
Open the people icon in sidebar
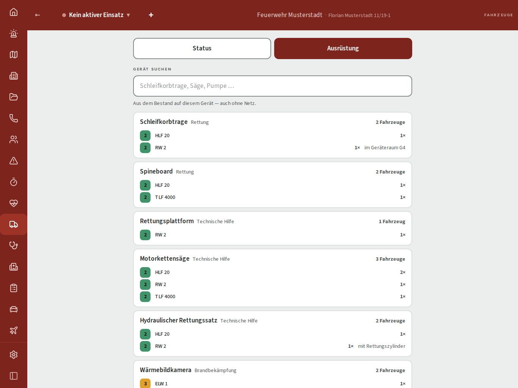pyautogui.click(x=14, y=139)
